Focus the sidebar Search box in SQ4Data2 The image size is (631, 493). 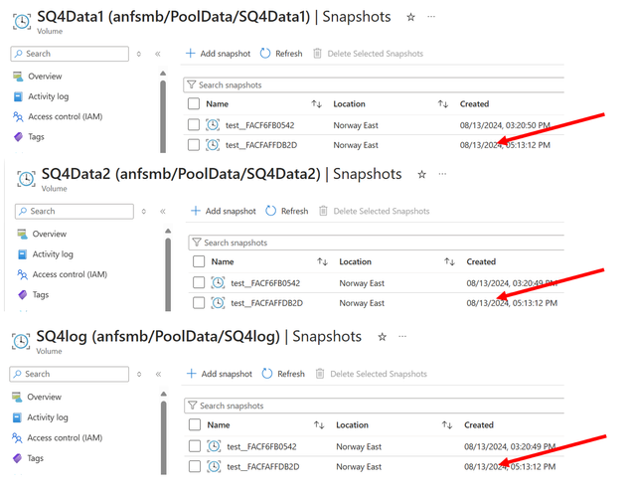[x=75, y=212]
